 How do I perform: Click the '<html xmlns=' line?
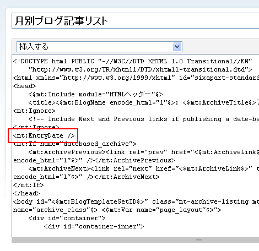136,78
